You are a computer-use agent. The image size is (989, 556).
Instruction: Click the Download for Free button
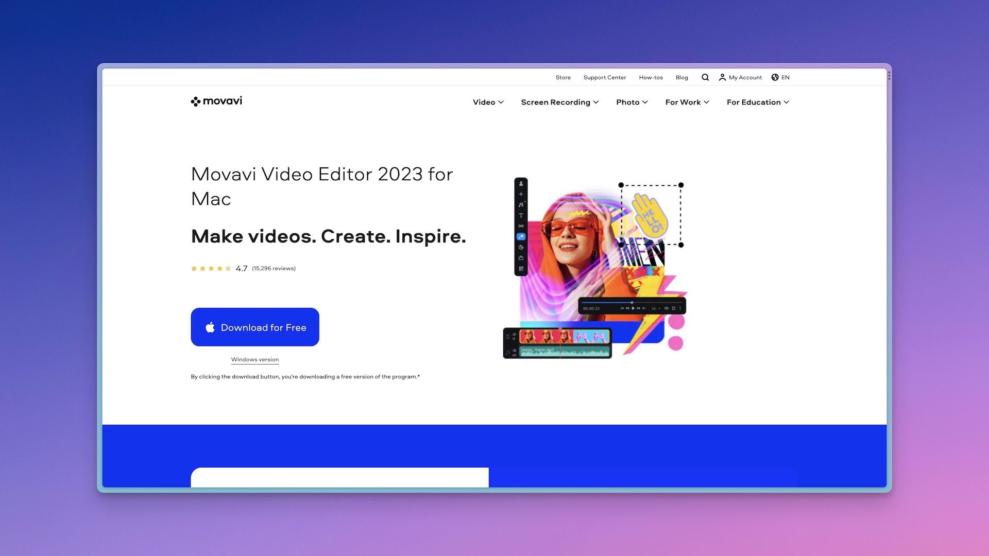click(x=254, y=327)
